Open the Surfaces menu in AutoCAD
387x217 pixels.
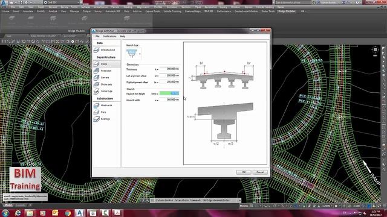click(x=86, y=7)
